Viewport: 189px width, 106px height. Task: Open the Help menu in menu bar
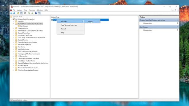tap(46, 10)
